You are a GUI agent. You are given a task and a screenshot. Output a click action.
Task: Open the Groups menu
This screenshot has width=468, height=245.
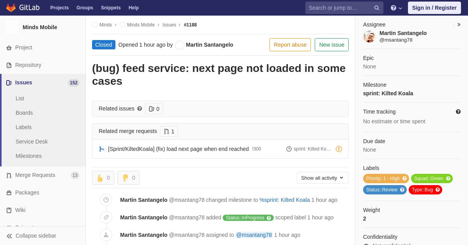point(85,8)
